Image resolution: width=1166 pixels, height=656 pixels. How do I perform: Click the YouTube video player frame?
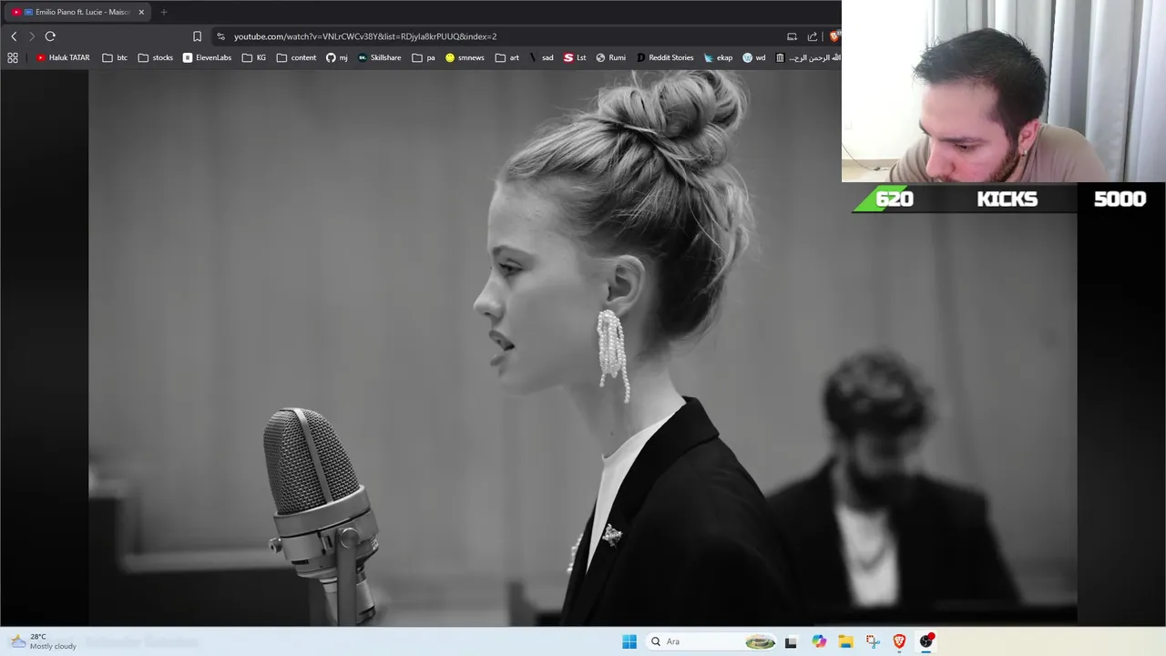coord(583,348)
